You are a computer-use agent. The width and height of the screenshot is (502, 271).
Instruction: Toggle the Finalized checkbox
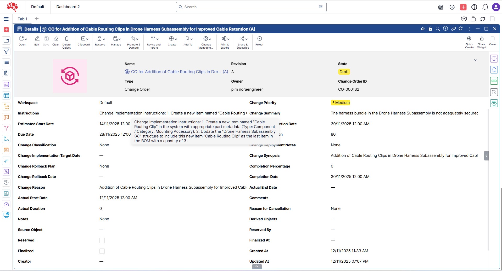click(x=102, y=251)
